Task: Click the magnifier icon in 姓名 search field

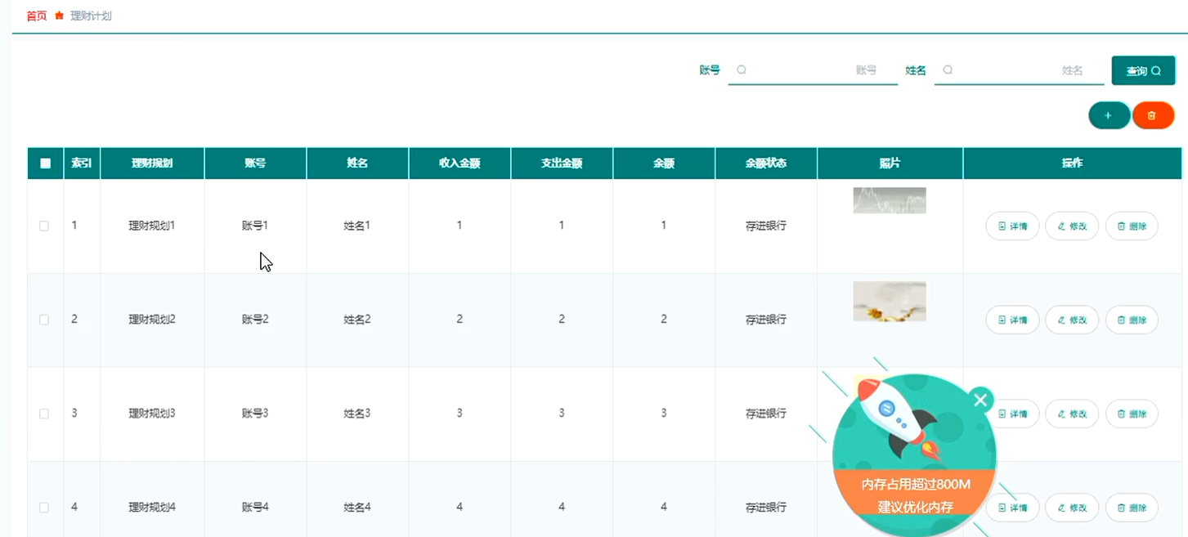Action: click(947, 70)
